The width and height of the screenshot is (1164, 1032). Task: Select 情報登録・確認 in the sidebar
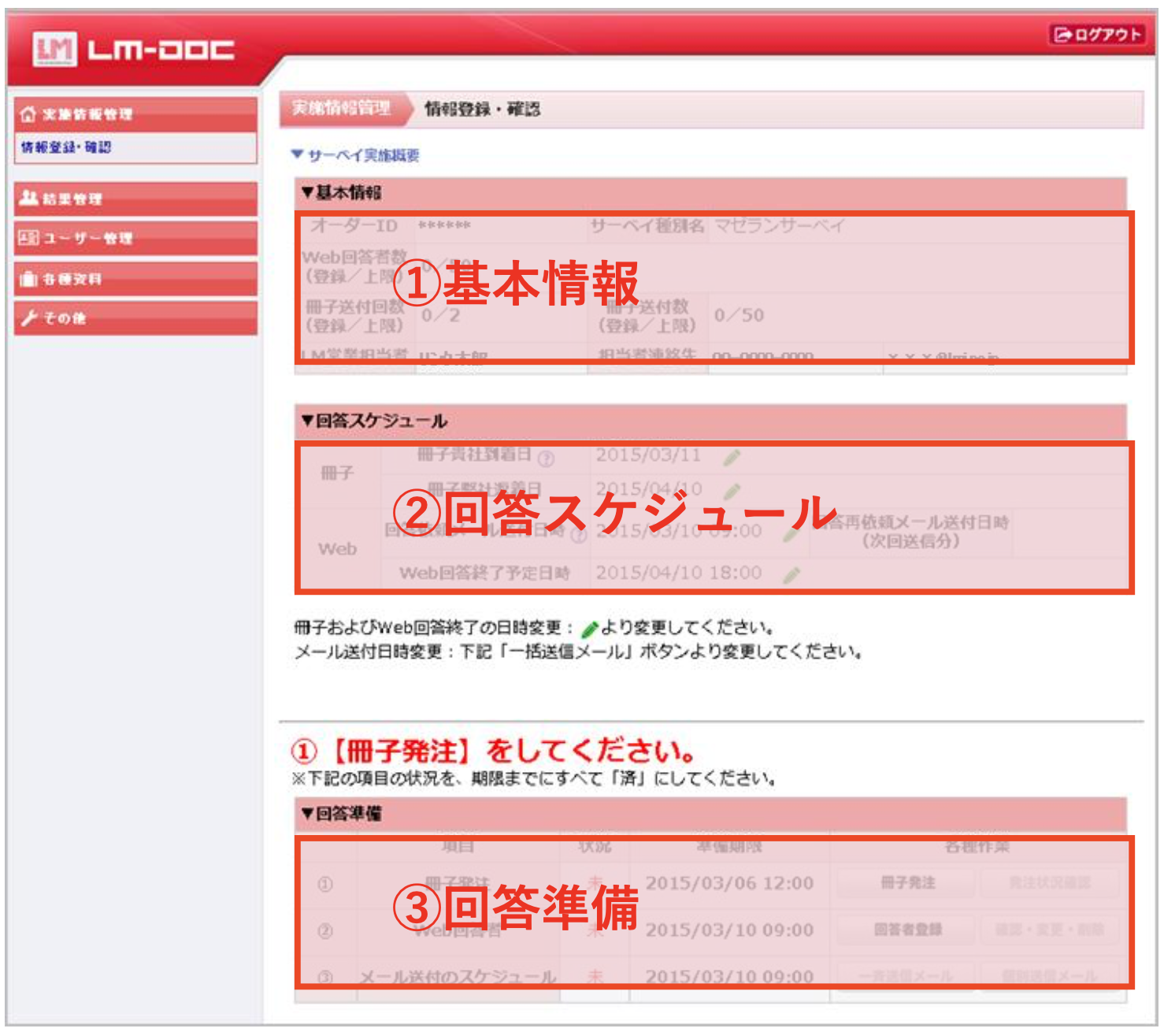point(66,147)
